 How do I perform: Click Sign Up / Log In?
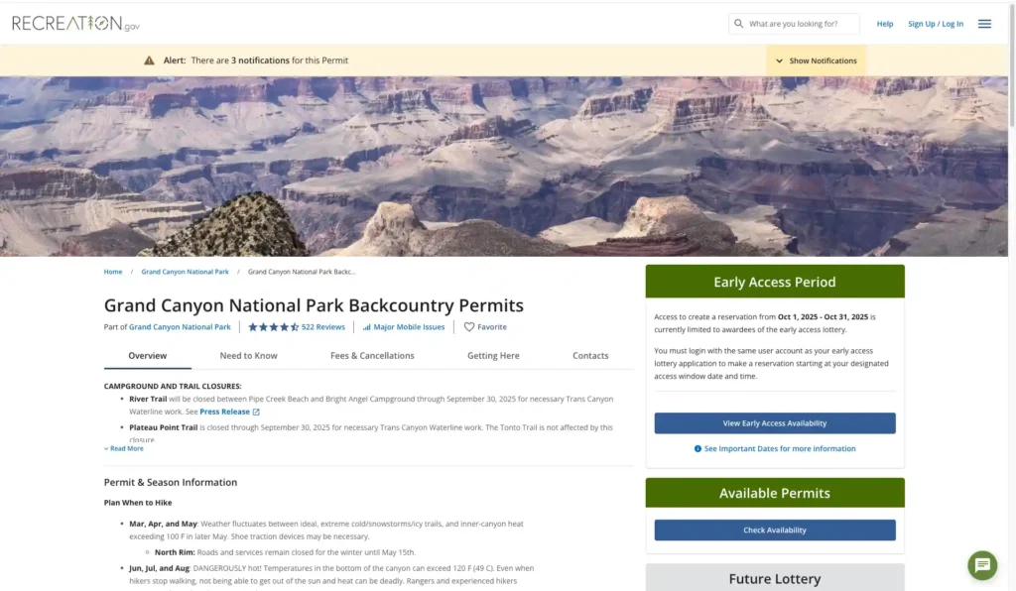point(936,24)
